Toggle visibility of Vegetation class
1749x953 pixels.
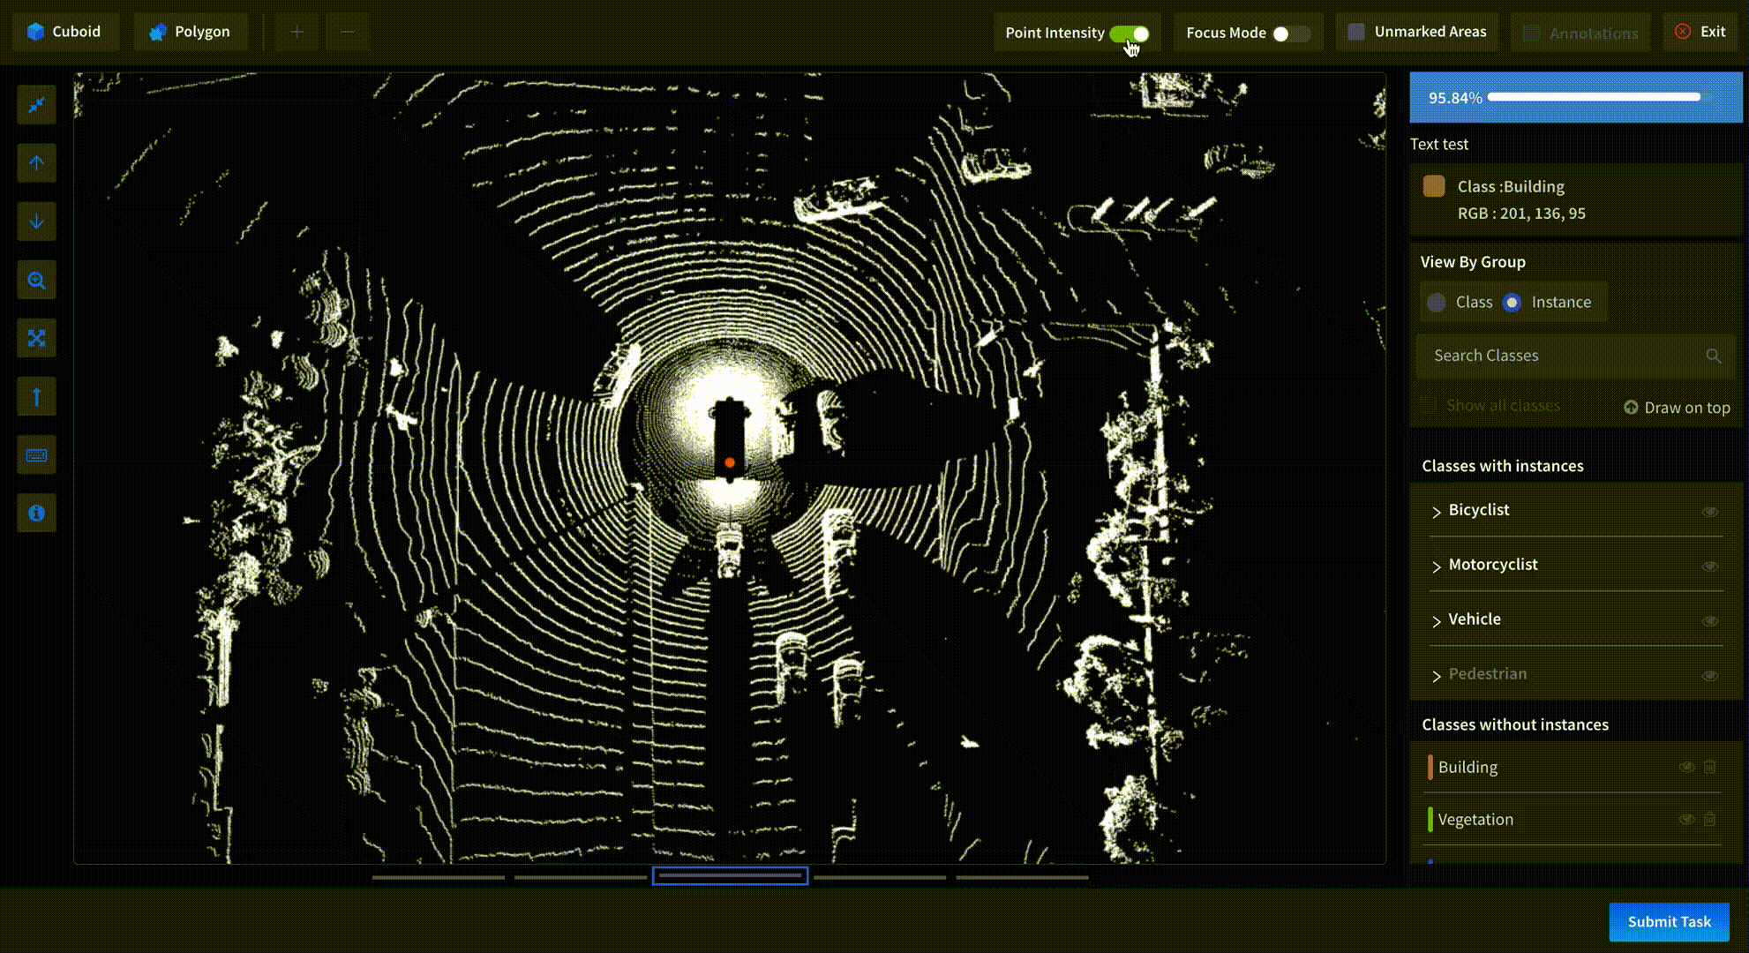pyautogui.click(x=1686, y=819)
